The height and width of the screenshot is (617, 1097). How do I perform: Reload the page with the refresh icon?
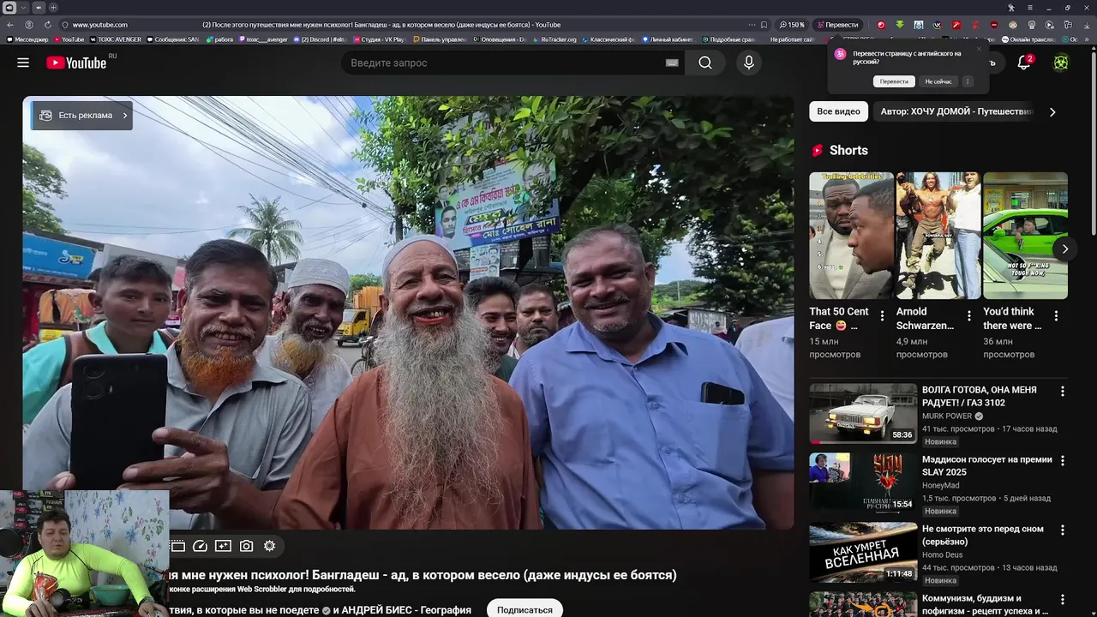[x=47, y=25]
